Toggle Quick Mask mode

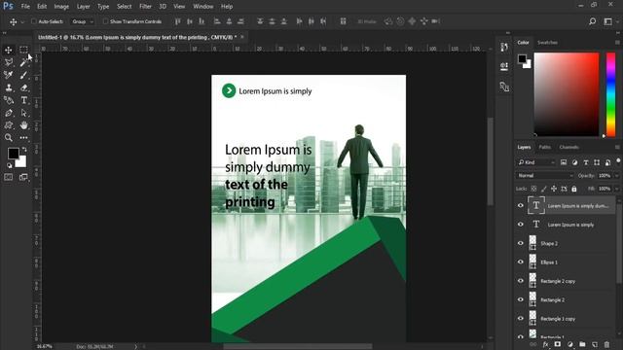pyautogui.click(x=9, y=177)
